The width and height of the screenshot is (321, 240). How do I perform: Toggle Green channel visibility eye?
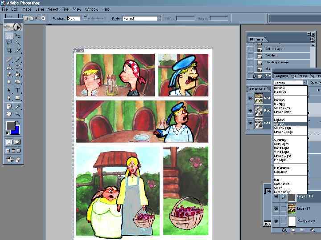[x=251, y=123]
